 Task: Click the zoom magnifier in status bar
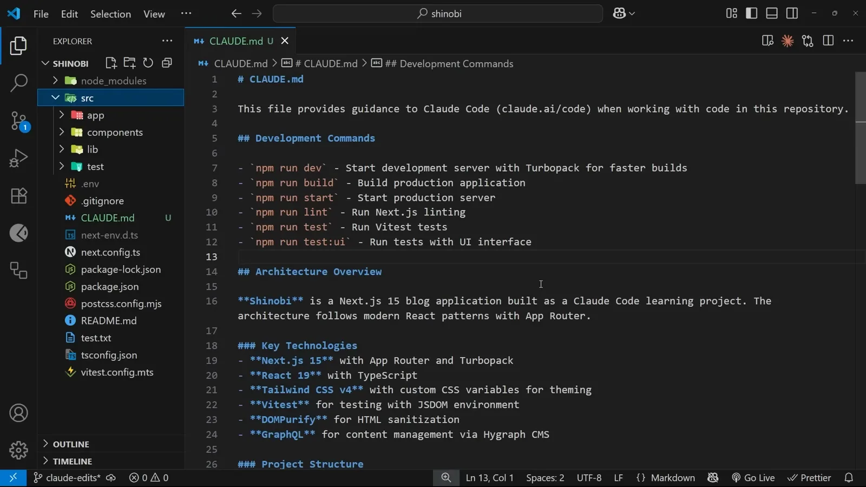(x=446, y=478)
